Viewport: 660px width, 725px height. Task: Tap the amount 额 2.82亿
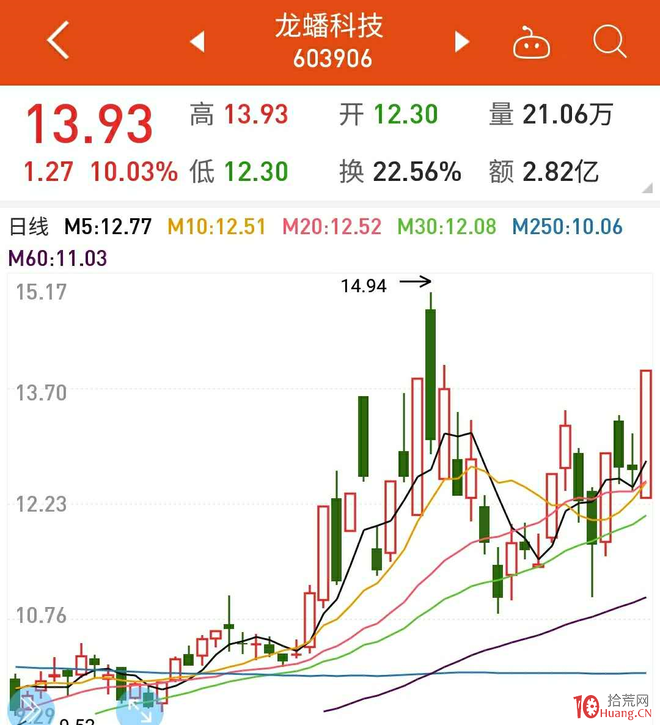544,172
